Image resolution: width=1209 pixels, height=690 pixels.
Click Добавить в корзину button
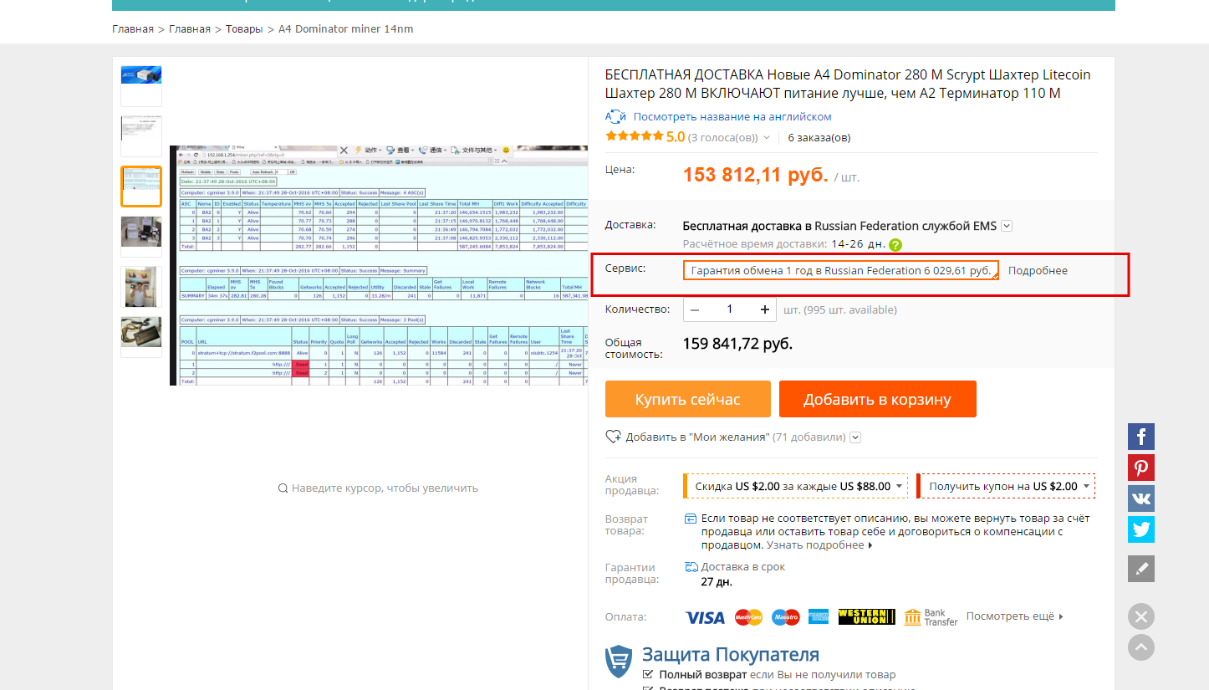[x=877, y=399]
